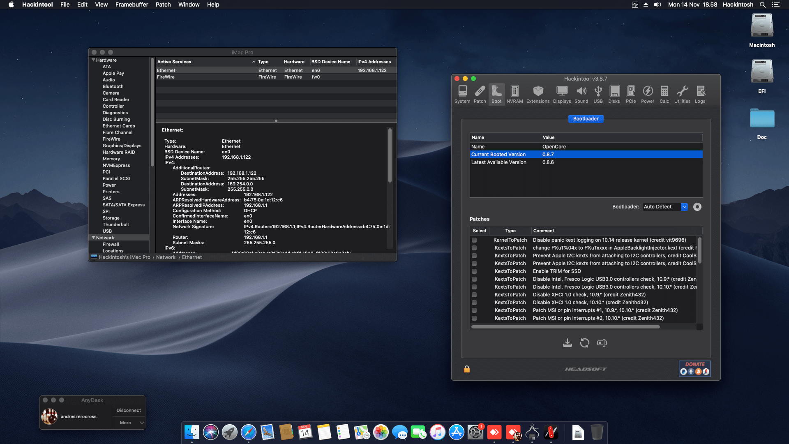Open the System tab in Hackintool
The image size is (789, 444).
462,94
